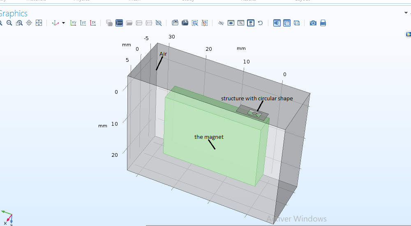Image resolution: width=411 pixels, height=226 pixels.
Task: Toggle the highlighted Select Domains mode
Action: [119, 23]
